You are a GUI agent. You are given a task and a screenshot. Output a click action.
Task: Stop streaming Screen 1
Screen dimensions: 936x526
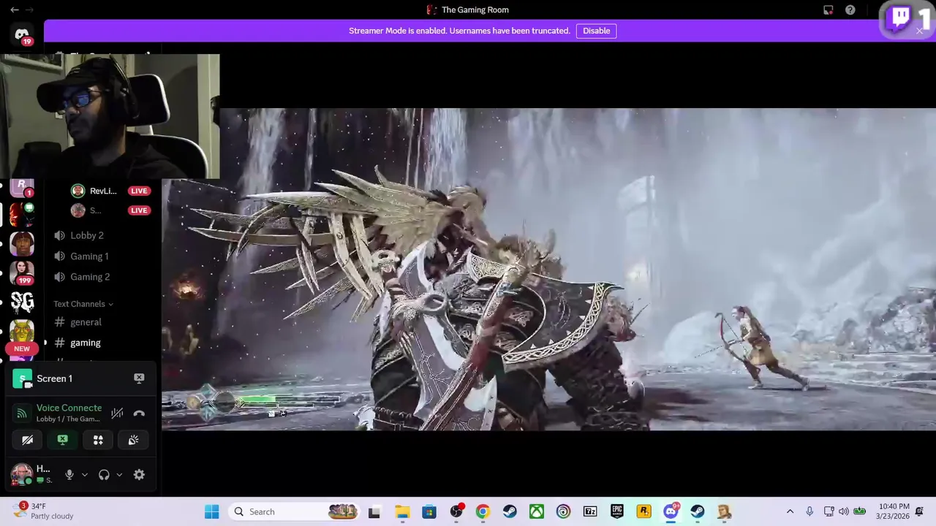click(139, 378)
